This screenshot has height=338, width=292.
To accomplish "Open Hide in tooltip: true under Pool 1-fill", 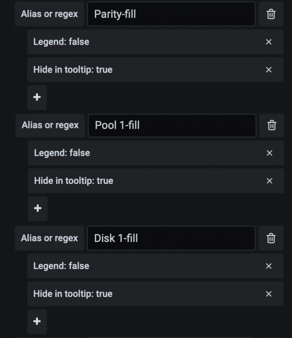I will (73, 181).
